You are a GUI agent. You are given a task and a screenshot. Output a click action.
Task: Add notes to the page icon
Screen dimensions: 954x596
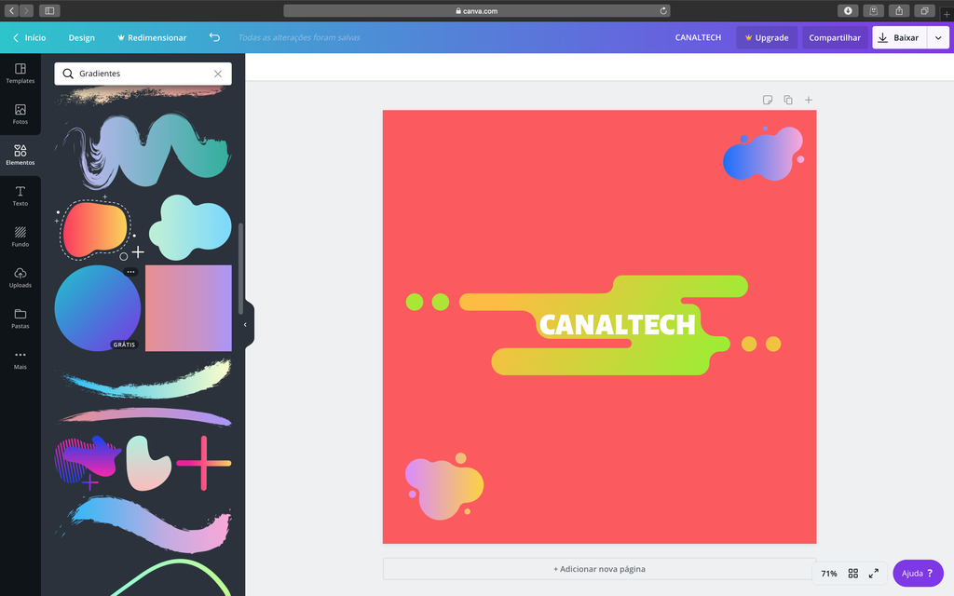[768, 100]
